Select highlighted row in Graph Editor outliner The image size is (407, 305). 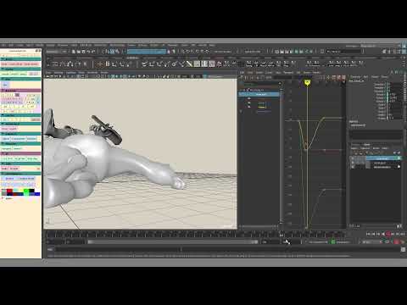pos(259,94)
